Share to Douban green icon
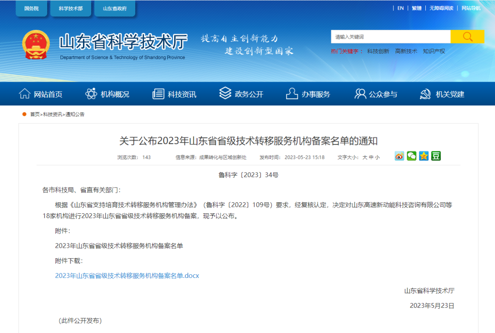The height and width of the screenshot is (333, 495). [436, 156]
